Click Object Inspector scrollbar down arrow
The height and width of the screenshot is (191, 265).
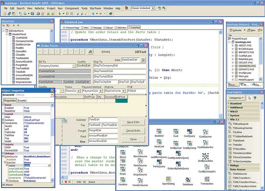(x=52, y=180)
